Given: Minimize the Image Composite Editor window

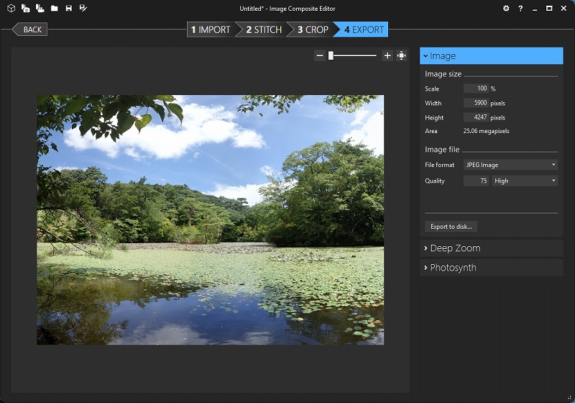Looking at the screenshot, I should 535,8.
